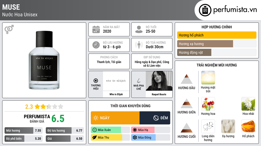Click the sun icon in the Ngày bar
The height and width of the screenshot is (146, 261).
(x=96, y=118)
